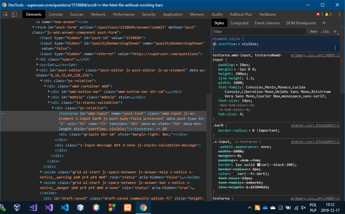345x214 pixels.
Task: Expand the h2 class space node
Action: coord(37,59)
